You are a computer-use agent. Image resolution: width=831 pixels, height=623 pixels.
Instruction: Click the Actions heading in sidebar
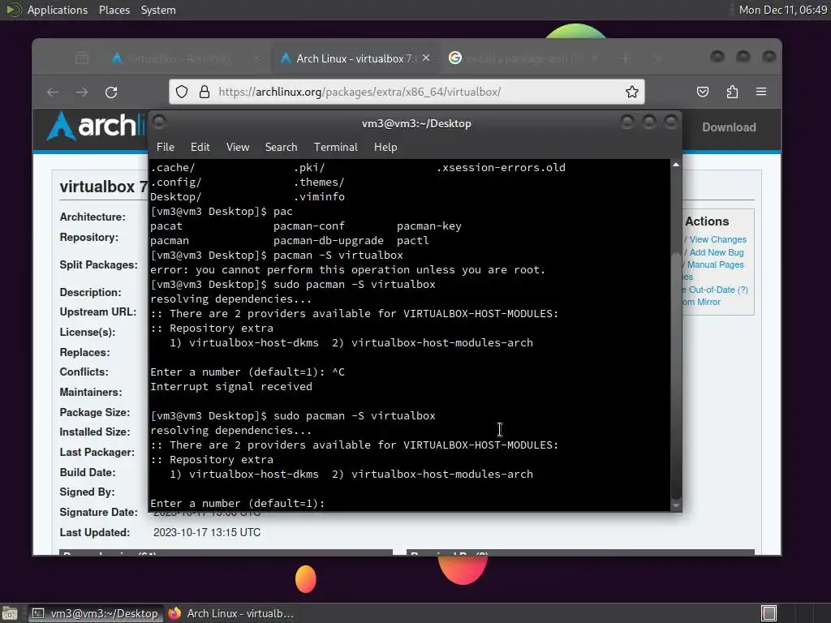(x=707, y=221)
